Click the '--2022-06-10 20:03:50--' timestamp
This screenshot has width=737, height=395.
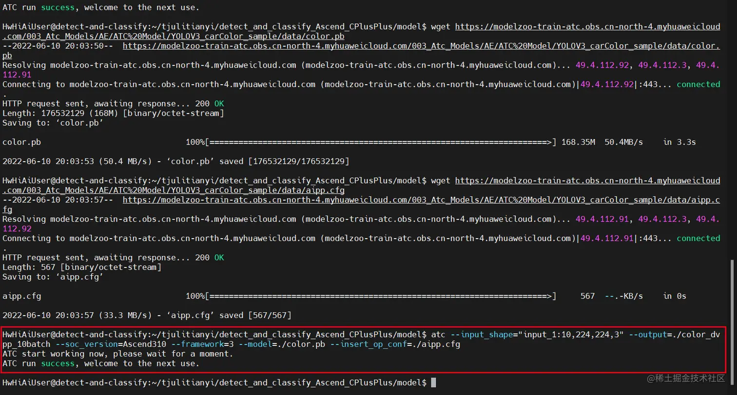[x=58, y=46]
